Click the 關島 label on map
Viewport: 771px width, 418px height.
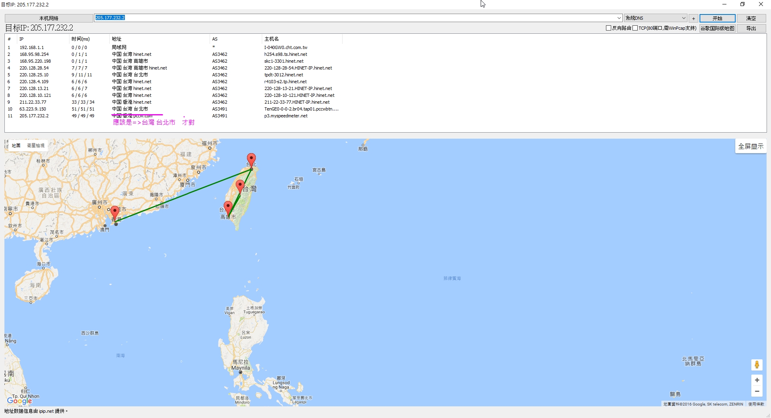point(675,394)
